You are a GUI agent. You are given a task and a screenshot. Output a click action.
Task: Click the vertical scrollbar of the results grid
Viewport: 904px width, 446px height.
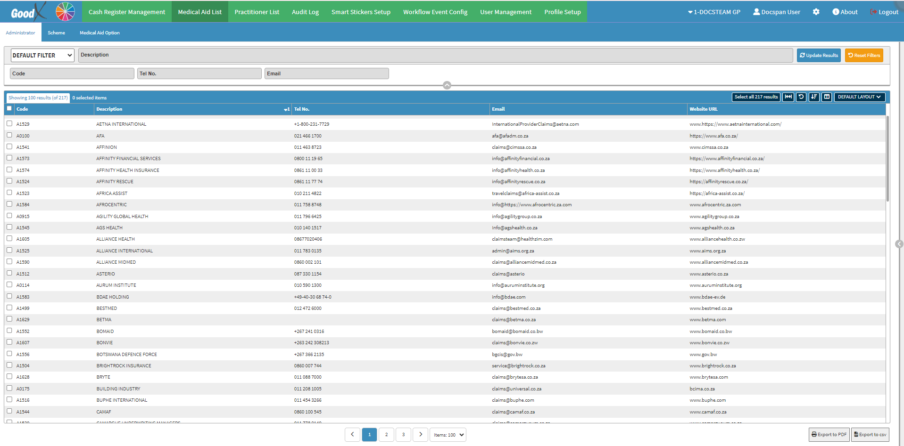coord(887,160)
